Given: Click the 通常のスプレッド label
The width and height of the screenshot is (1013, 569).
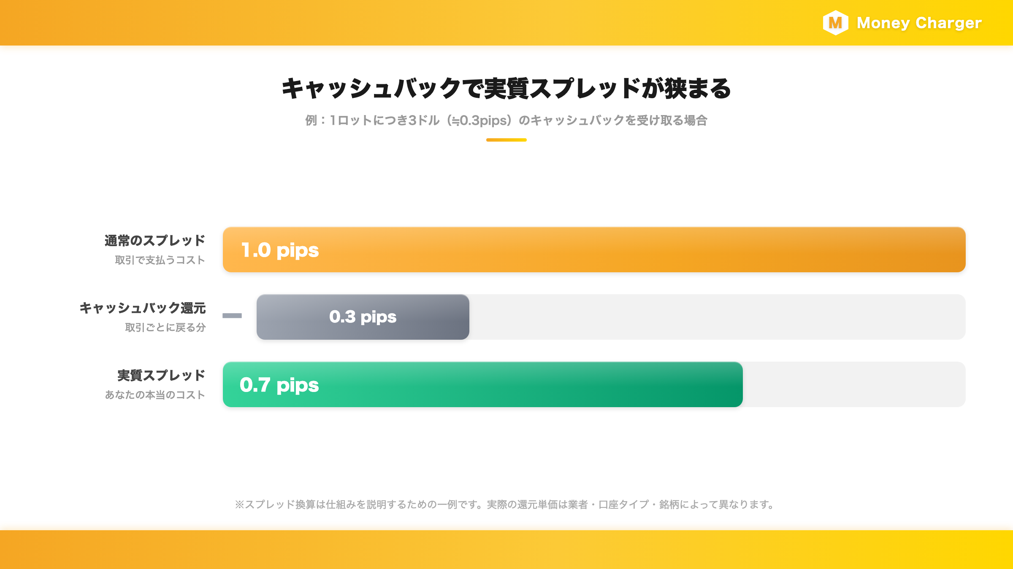Looking at the screenshot, I should 155,241.
